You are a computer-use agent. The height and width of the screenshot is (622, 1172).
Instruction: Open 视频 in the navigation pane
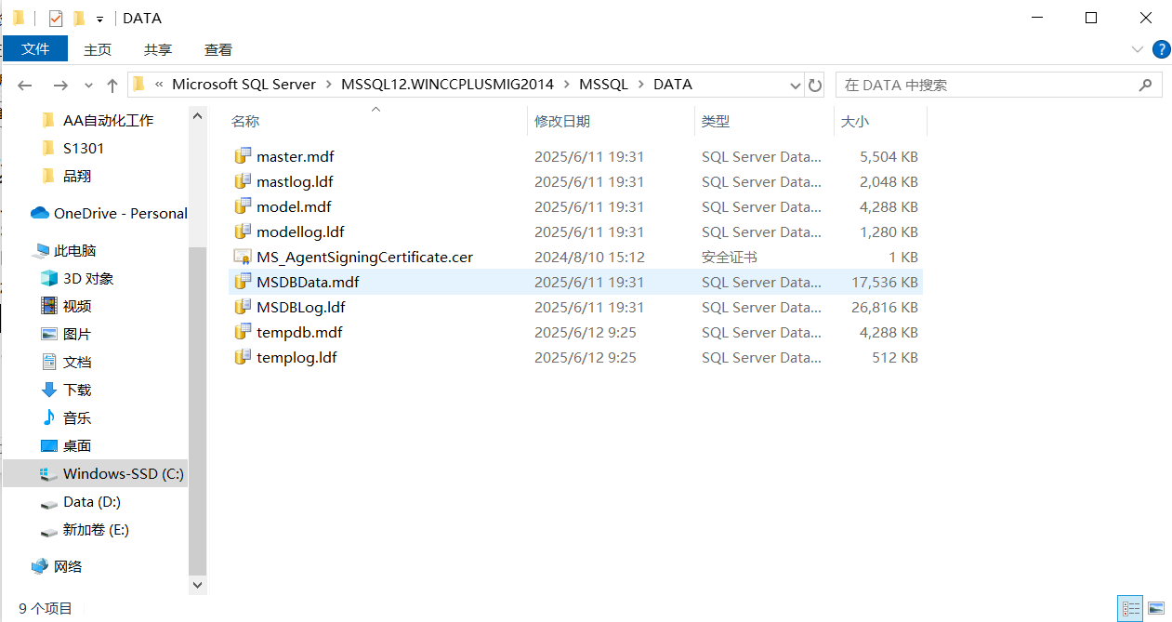tap(77, 306)
